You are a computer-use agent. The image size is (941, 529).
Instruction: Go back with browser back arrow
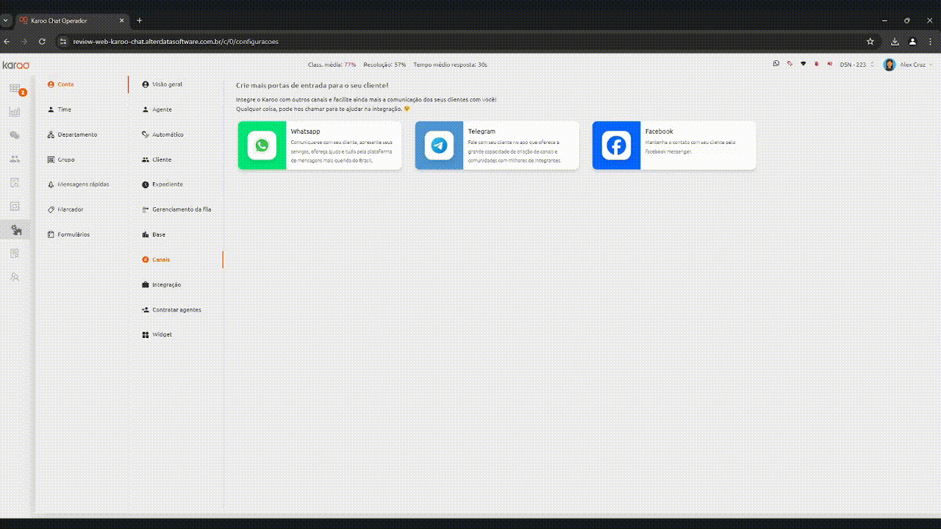point(7,42)
